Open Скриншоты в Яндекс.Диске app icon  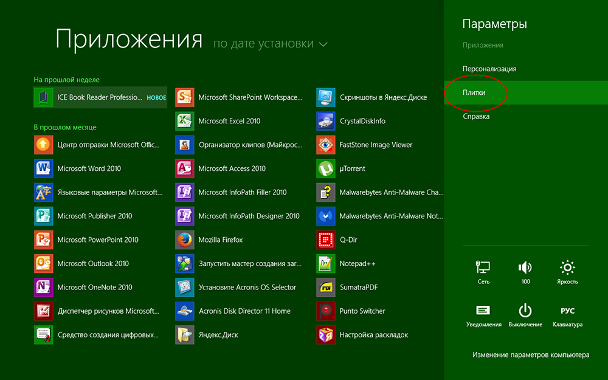coord(326,97)
